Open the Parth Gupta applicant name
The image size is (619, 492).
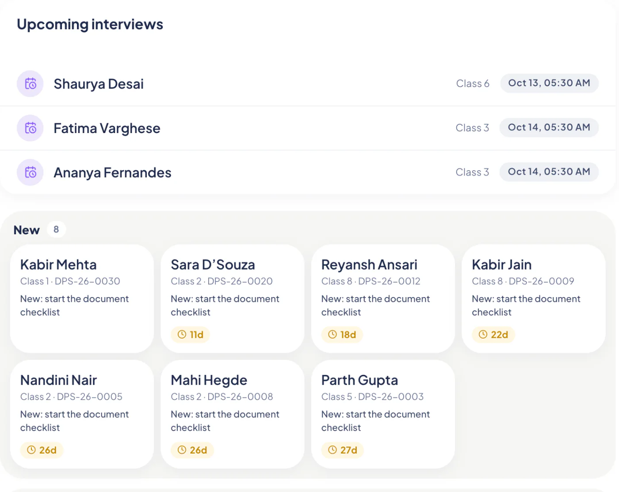(359, 380)
